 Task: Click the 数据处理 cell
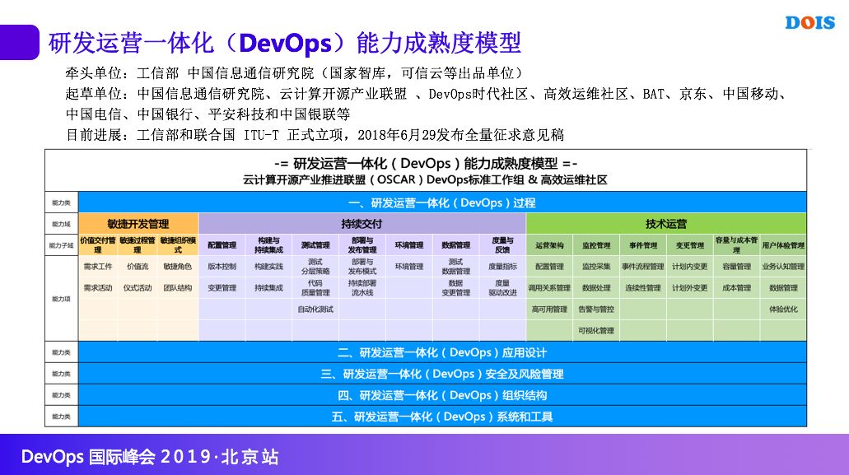click(x=596, y=288)
